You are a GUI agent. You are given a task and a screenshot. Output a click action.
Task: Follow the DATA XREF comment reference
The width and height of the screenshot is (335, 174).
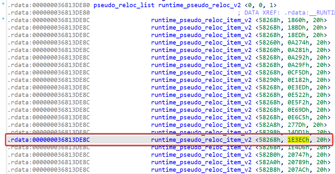coord(286,13)
